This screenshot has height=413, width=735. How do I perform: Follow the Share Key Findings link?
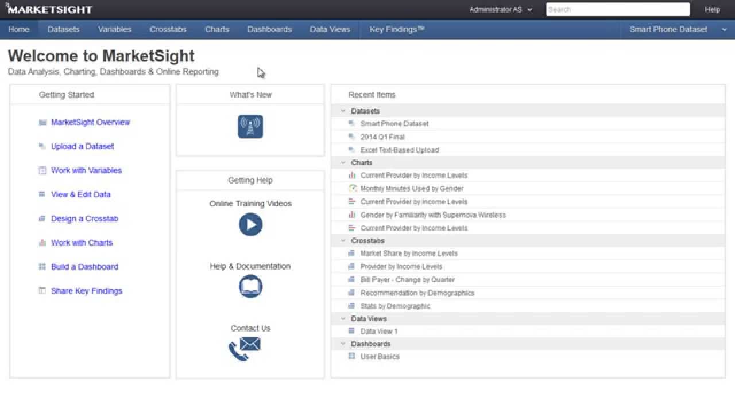click(87, 291)
